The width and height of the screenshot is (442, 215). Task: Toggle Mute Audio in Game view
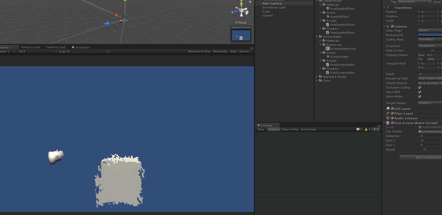[x=220, y=51]
